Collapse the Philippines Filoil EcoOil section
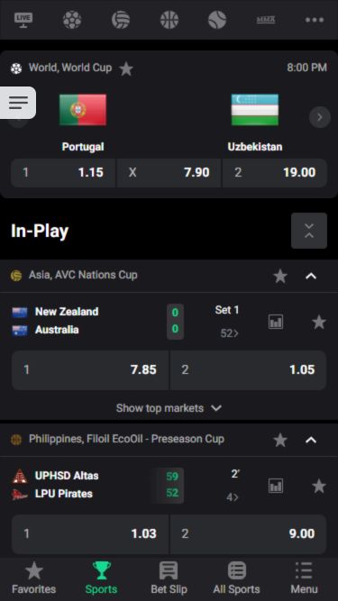Screen dimensions: 338x601 pyautogui.click(x=311, y=440)
